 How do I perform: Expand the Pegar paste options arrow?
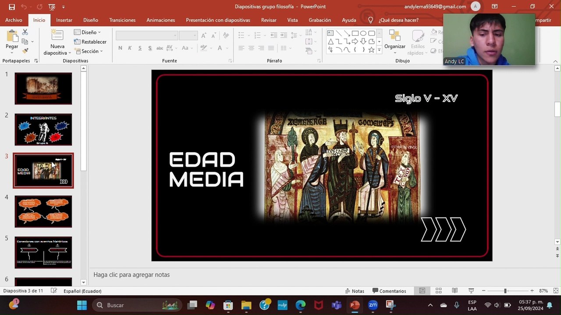pyautogui.click(x=12, y=52)
